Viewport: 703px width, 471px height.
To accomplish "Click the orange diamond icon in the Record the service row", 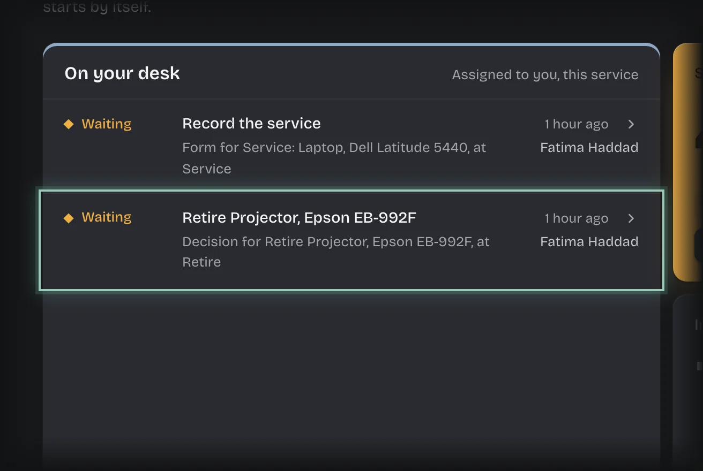I will pos(69,124).
